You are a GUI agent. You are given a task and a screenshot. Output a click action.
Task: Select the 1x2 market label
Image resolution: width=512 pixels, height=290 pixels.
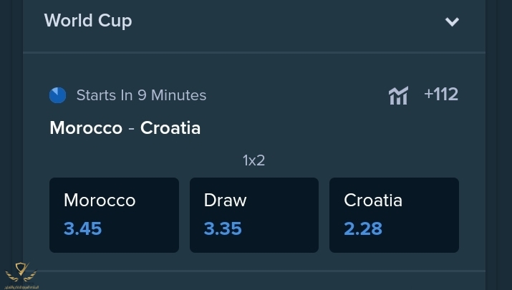(253, 160)
